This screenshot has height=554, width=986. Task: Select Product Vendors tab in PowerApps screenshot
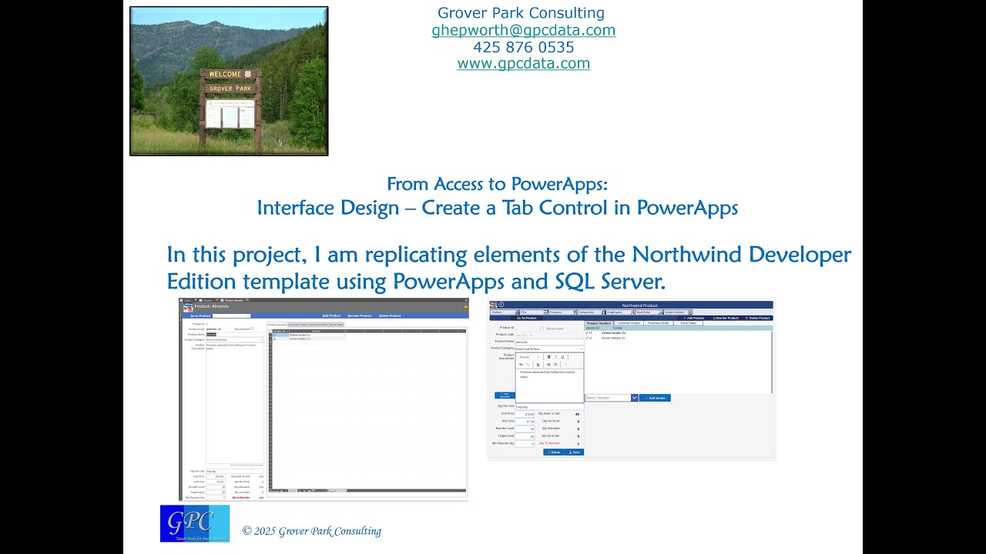tap(599, 323)
